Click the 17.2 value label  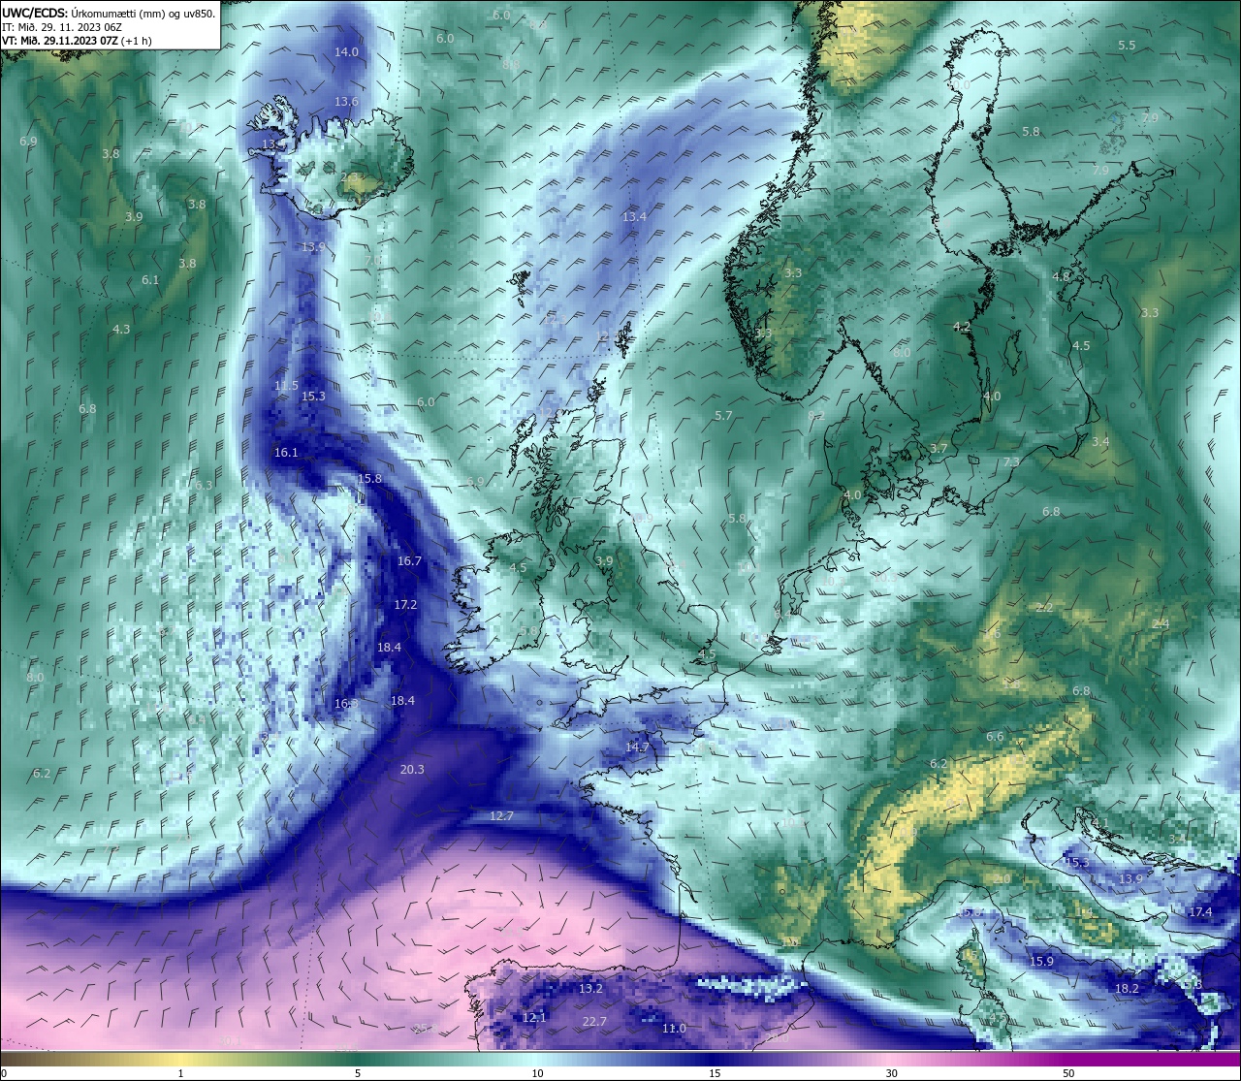[x=405, y=605]
